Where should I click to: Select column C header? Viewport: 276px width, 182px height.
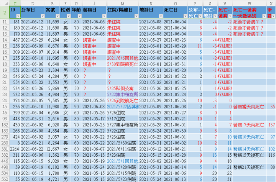click(15, 3)
